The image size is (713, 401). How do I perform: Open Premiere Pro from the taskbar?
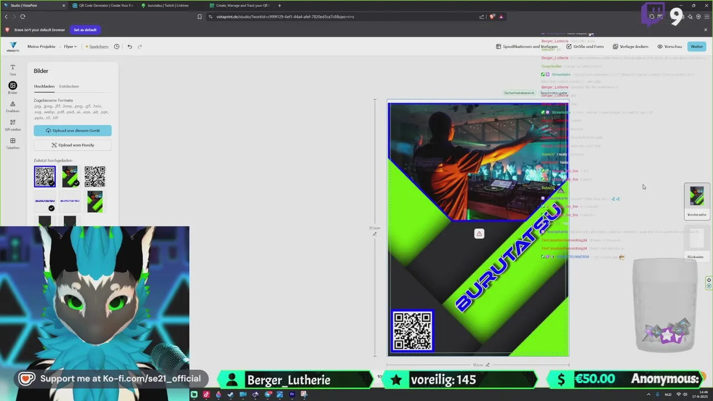coord(291,394)
